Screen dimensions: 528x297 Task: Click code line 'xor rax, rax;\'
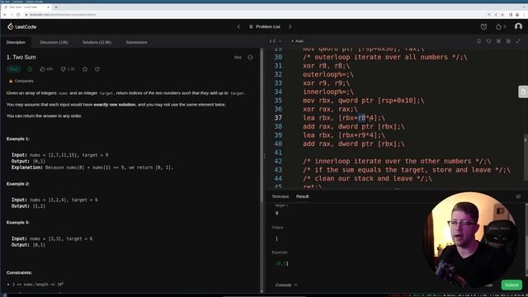click(x=330, y=109)
